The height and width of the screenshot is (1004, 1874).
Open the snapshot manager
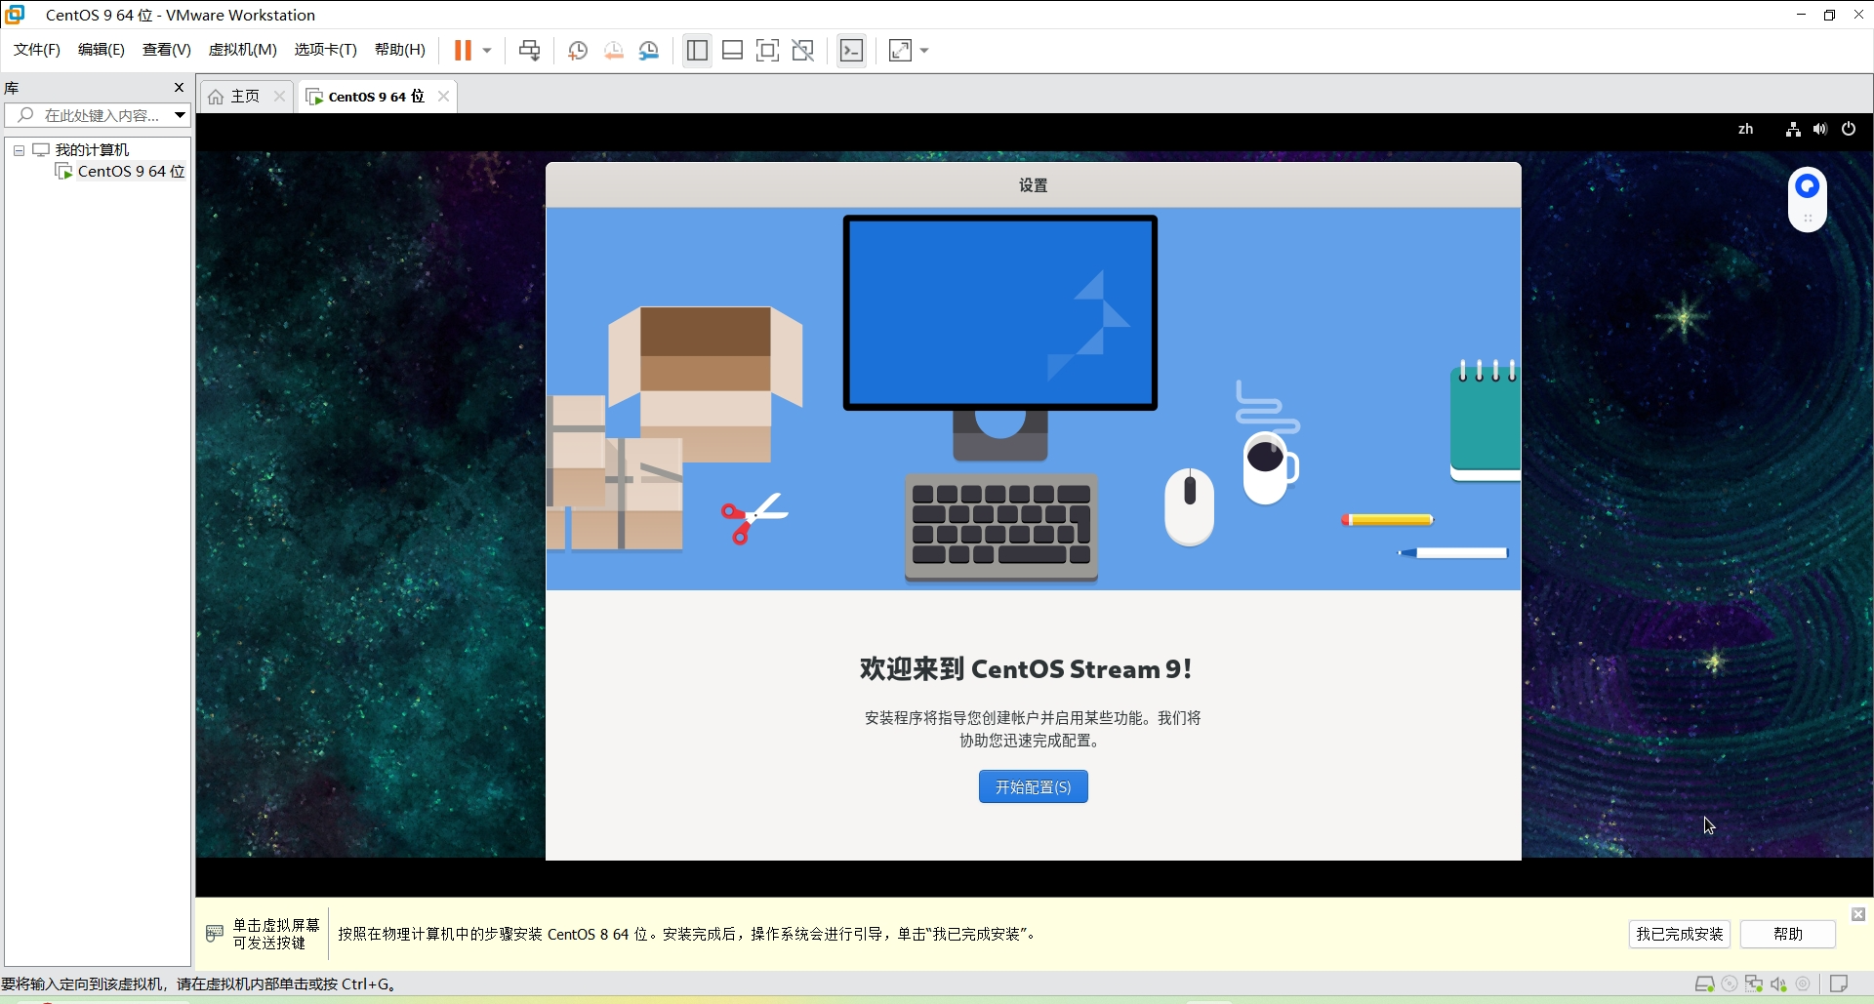(x=649, y=51)
